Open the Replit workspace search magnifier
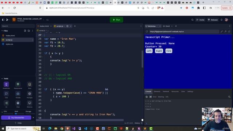This screenshot has width=233, height=131. (193, 20)
